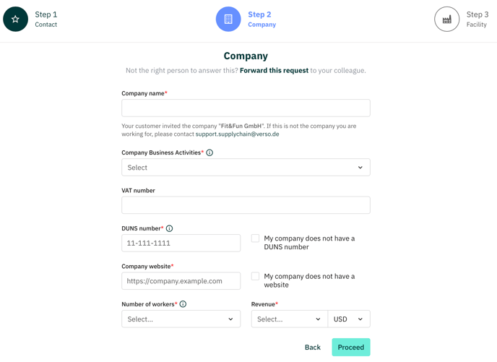This screenshot has height=362, width=497.
Task: Click the Back button
Action: point(313,347)
